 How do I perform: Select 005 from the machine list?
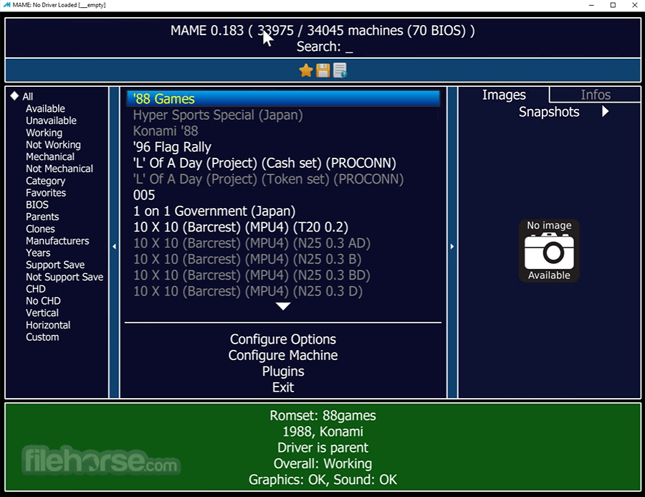144,194
